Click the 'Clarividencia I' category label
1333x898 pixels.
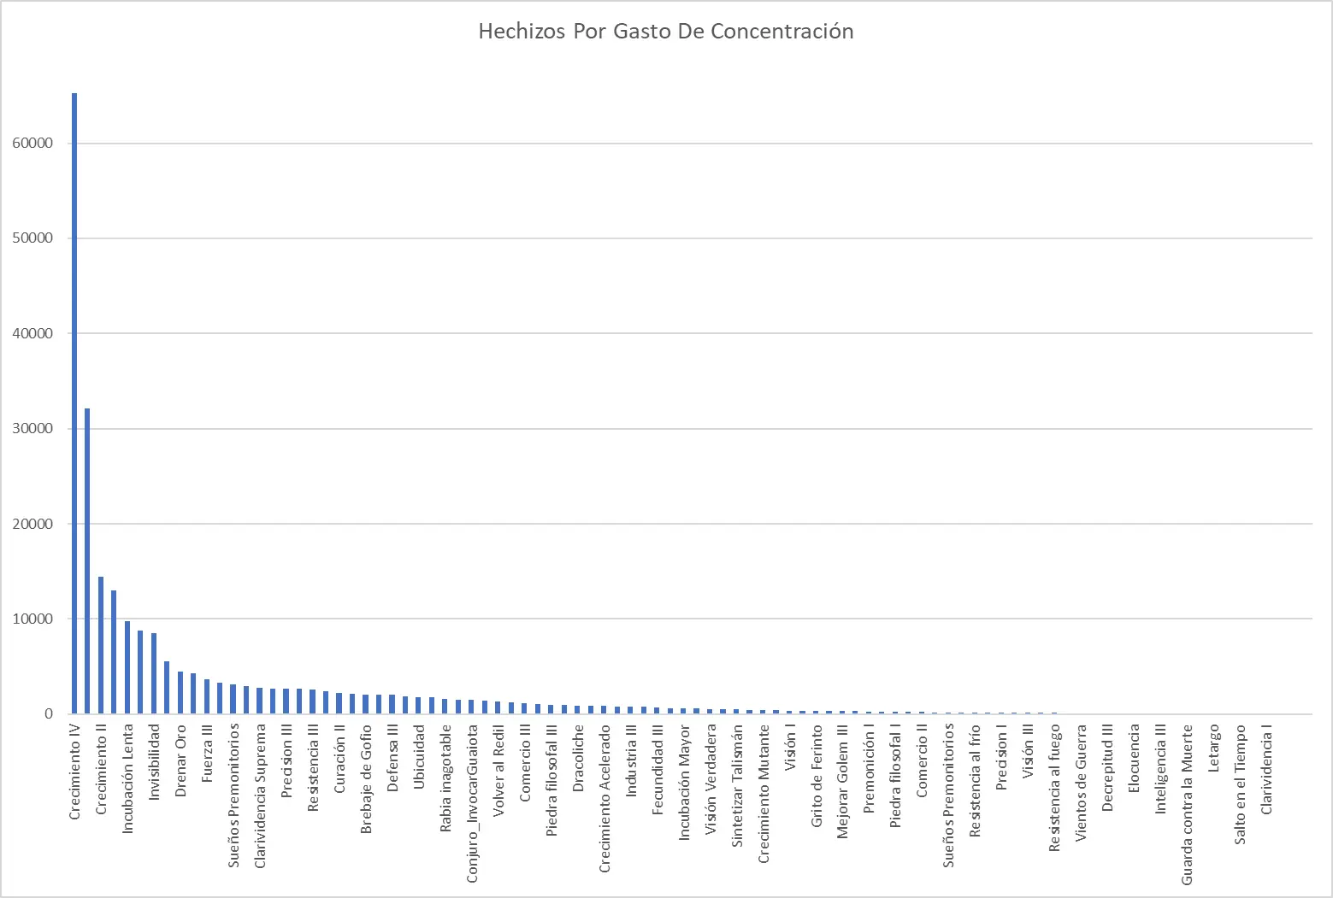[x=1266, y=770]
